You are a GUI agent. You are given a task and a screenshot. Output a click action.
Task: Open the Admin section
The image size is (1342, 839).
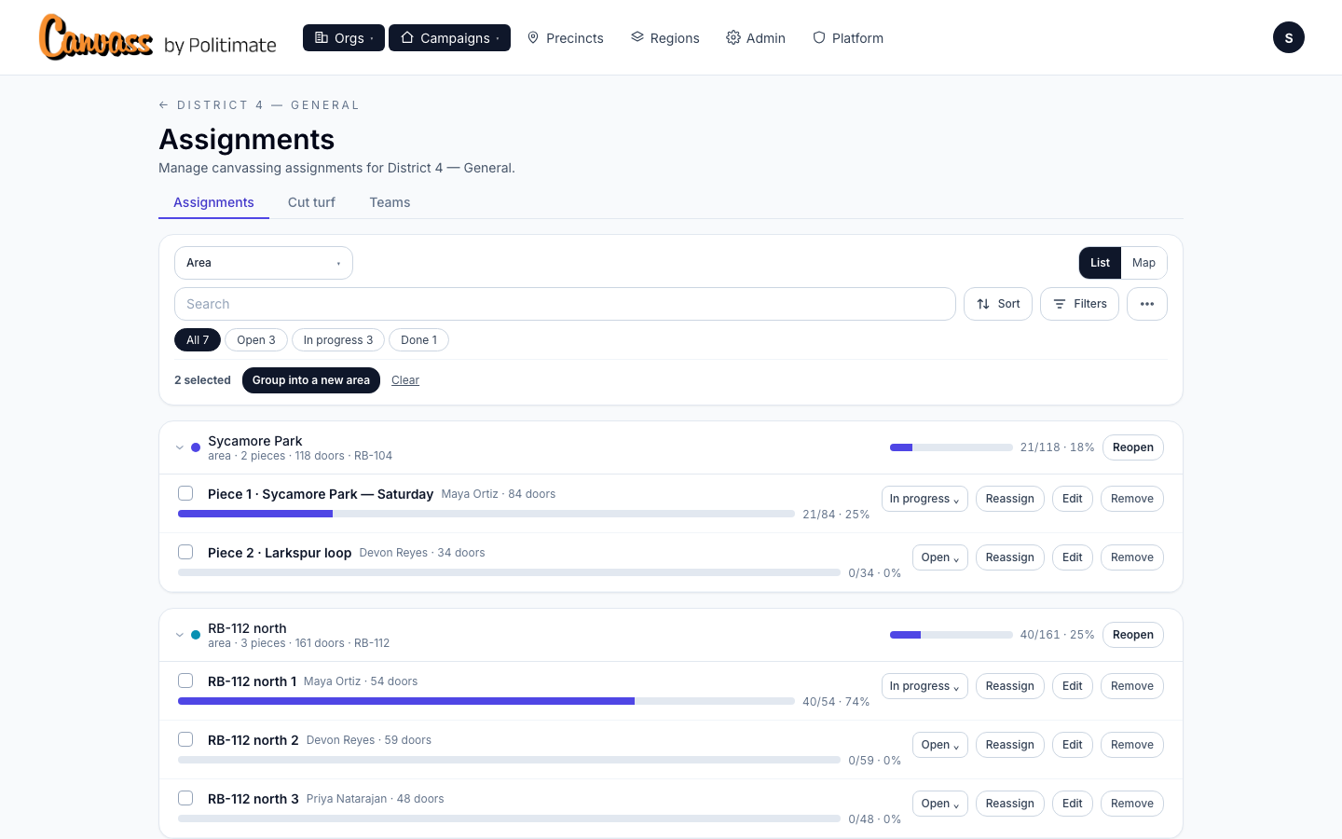click(x=756, y=37)
